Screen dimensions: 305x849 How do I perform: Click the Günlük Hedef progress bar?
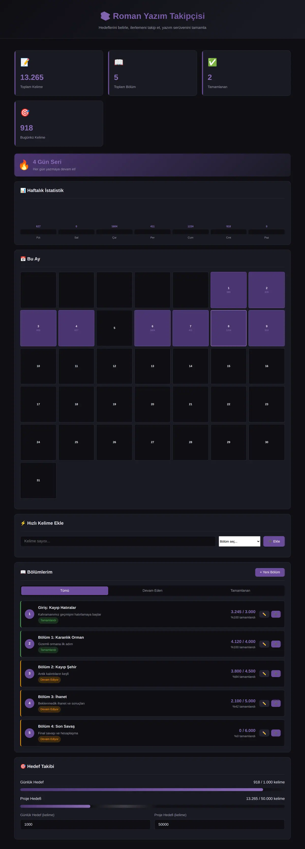coord(152,790)
